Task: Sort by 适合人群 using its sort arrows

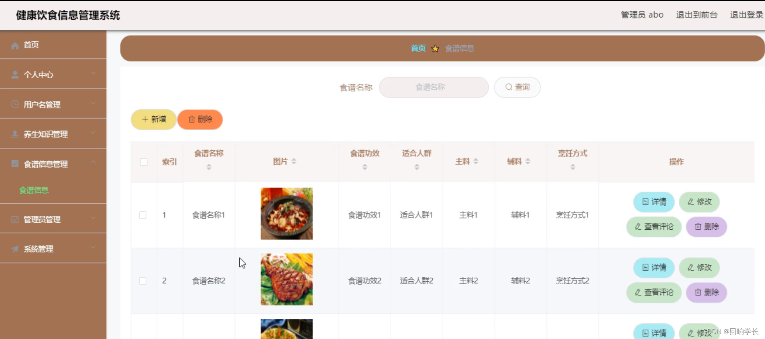Action: tap(417, 167)
